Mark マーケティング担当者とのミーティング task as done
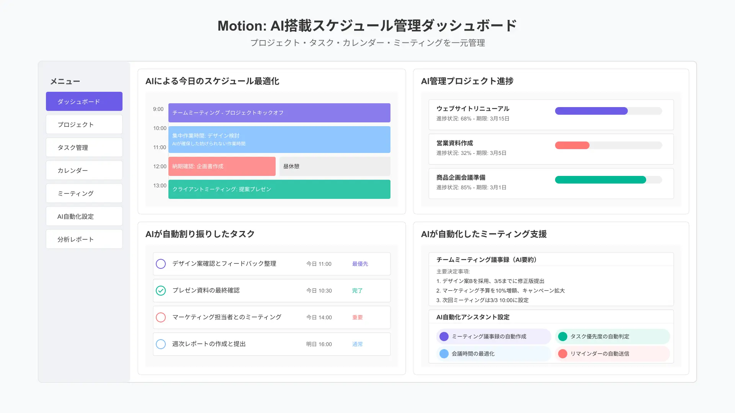This screenshot has height=413, width=735. (161, 317)
